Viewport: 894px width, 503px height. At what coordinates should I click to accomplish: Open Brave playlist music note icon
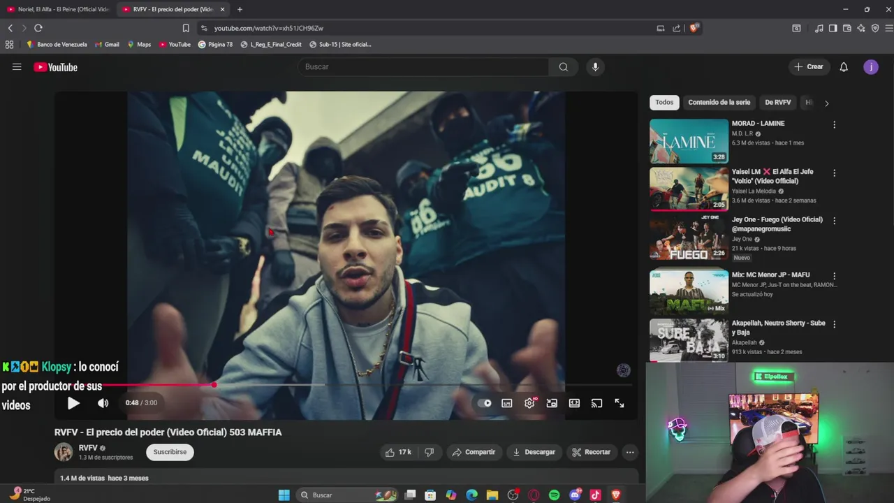(819, 28)
